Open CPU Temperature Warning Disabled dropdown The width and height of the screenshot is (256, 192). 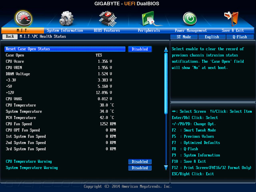click(140, 162)
